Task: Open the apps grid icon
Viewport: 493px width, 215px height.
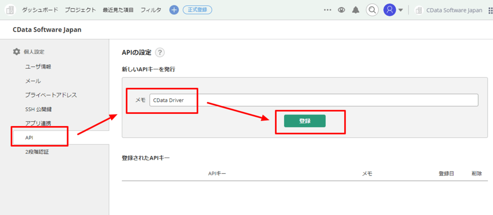Action: 490,11
